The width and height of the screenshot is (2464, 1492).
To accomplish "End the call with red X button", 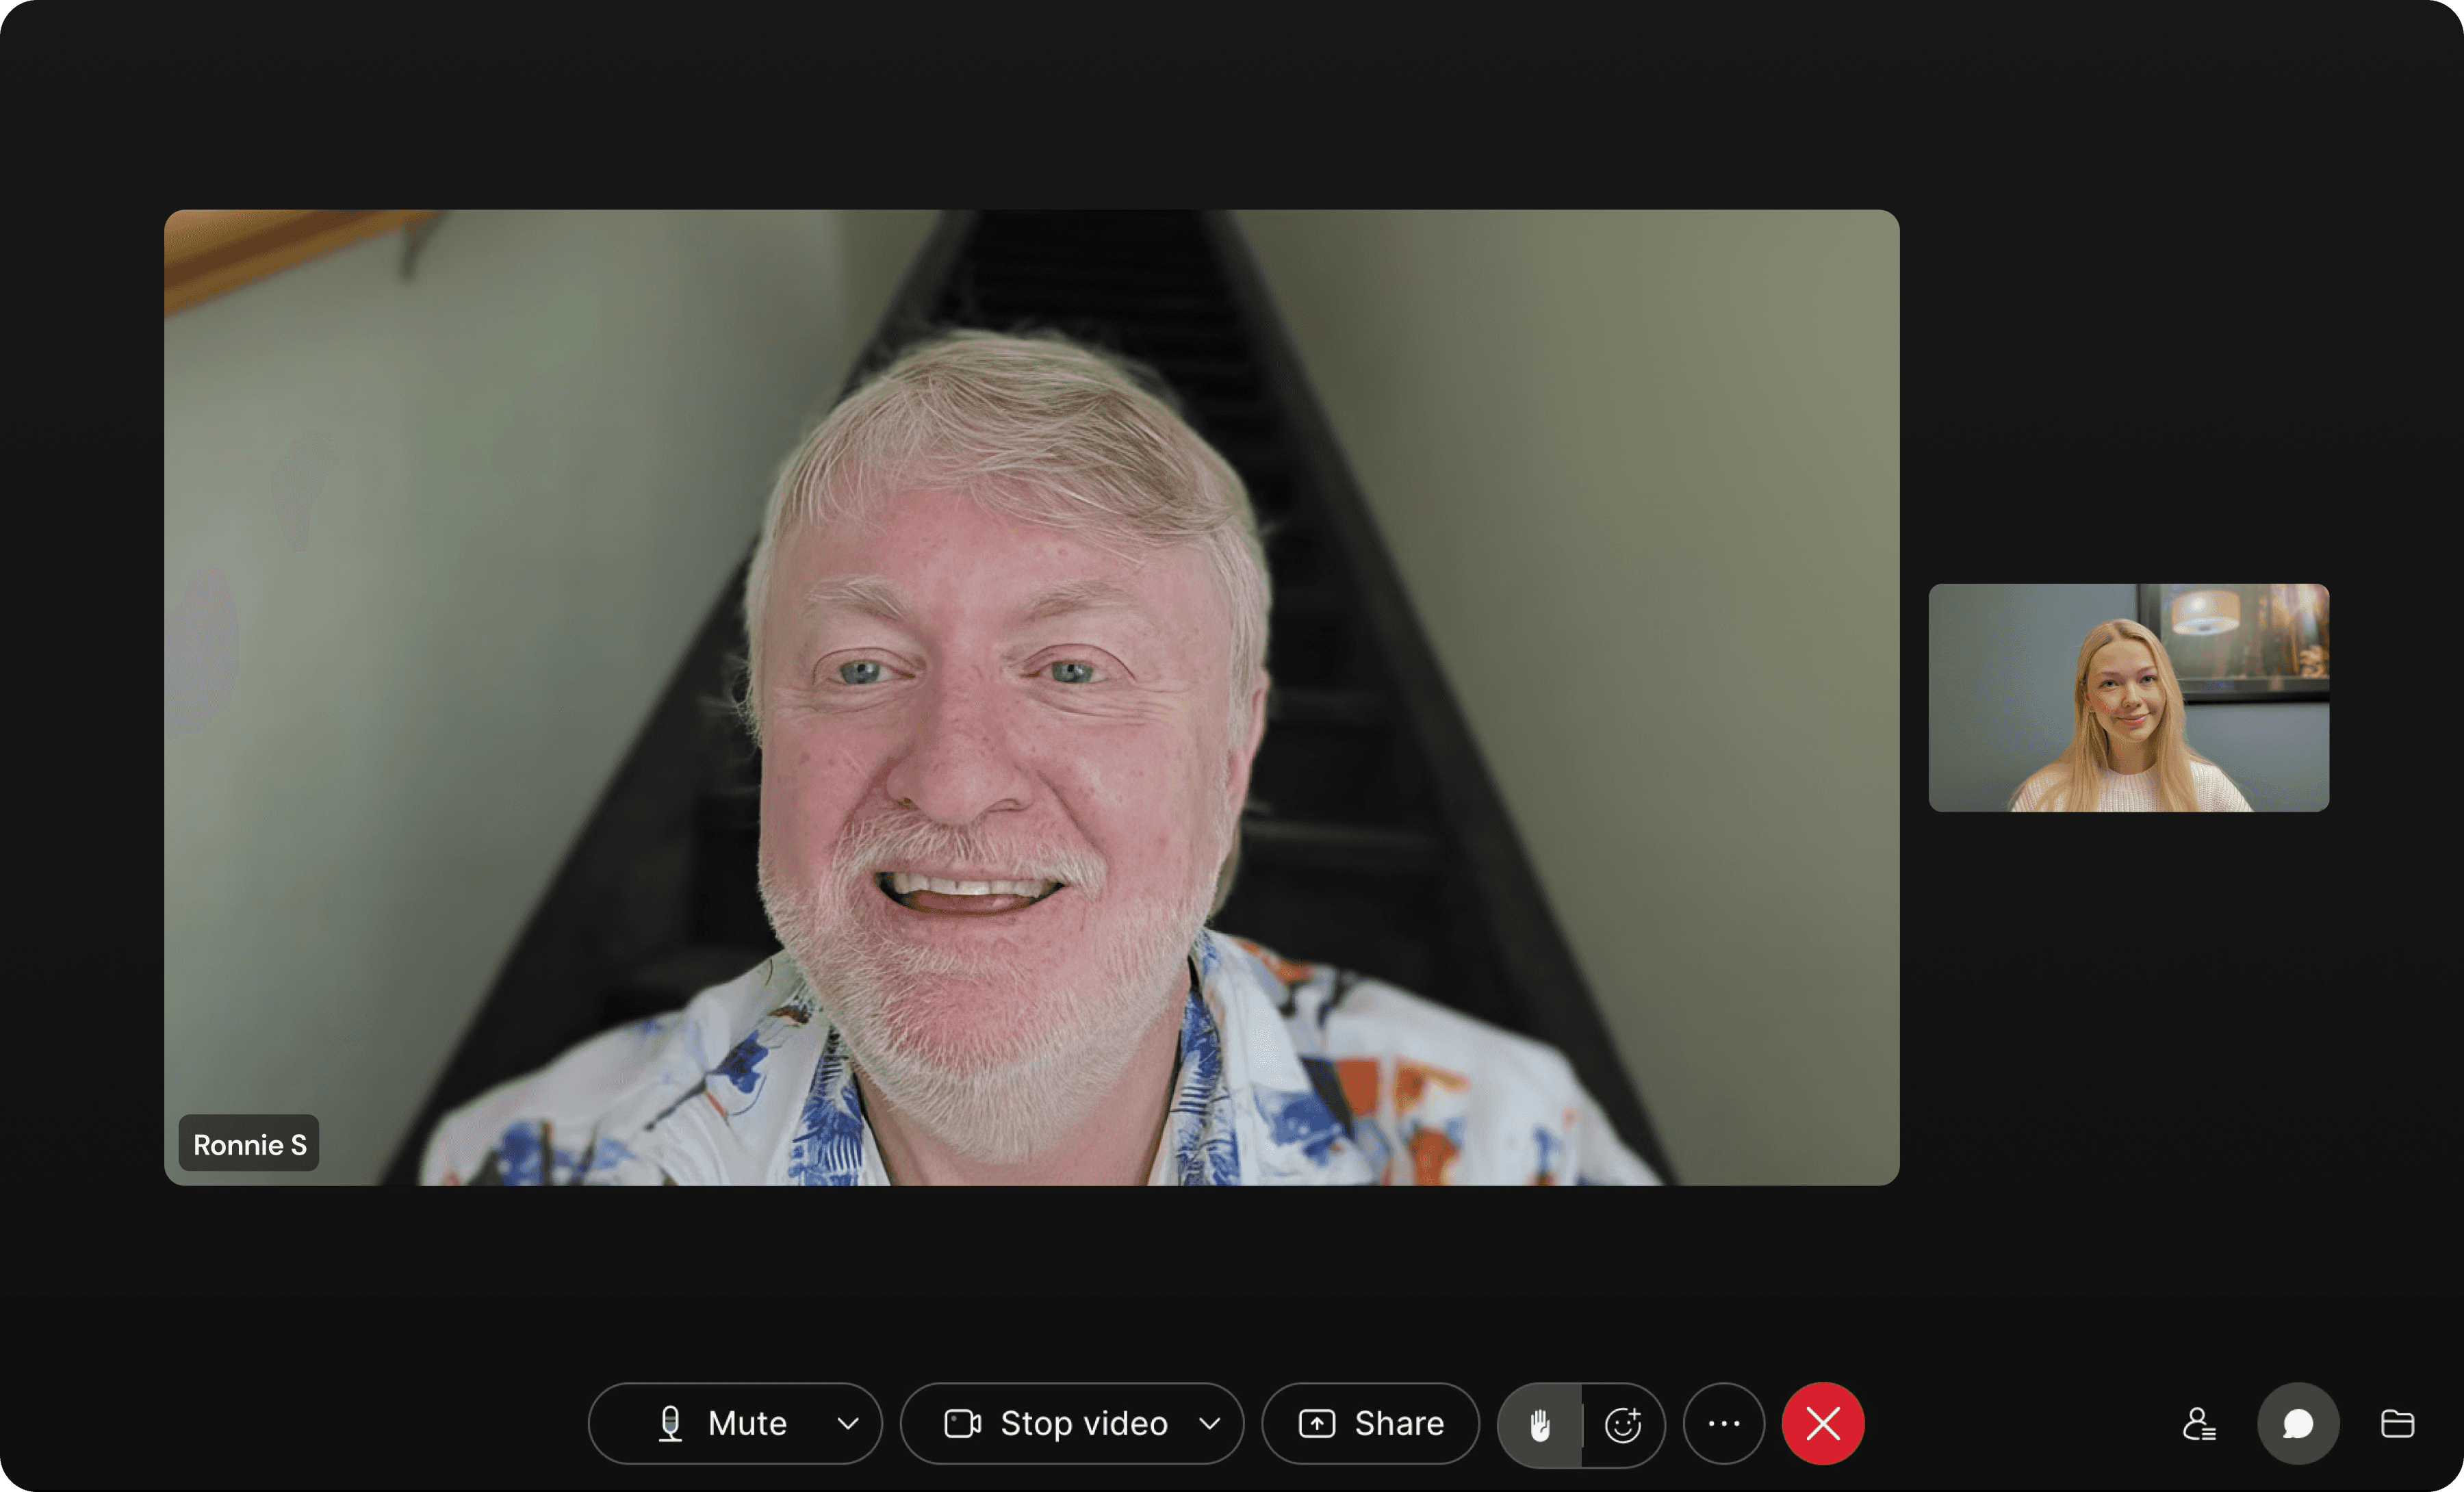I will point(1822,1424).
